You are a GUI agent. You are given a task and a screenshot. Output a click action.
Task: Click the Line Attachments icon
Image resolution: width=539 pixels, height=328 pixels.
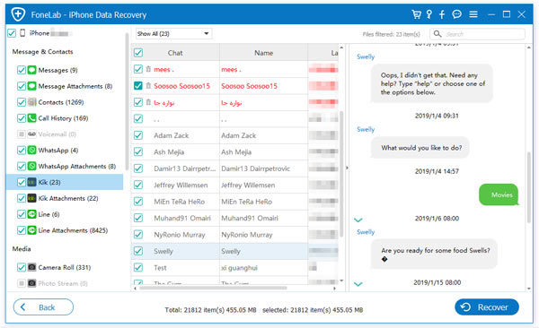(x=32, y=230)
